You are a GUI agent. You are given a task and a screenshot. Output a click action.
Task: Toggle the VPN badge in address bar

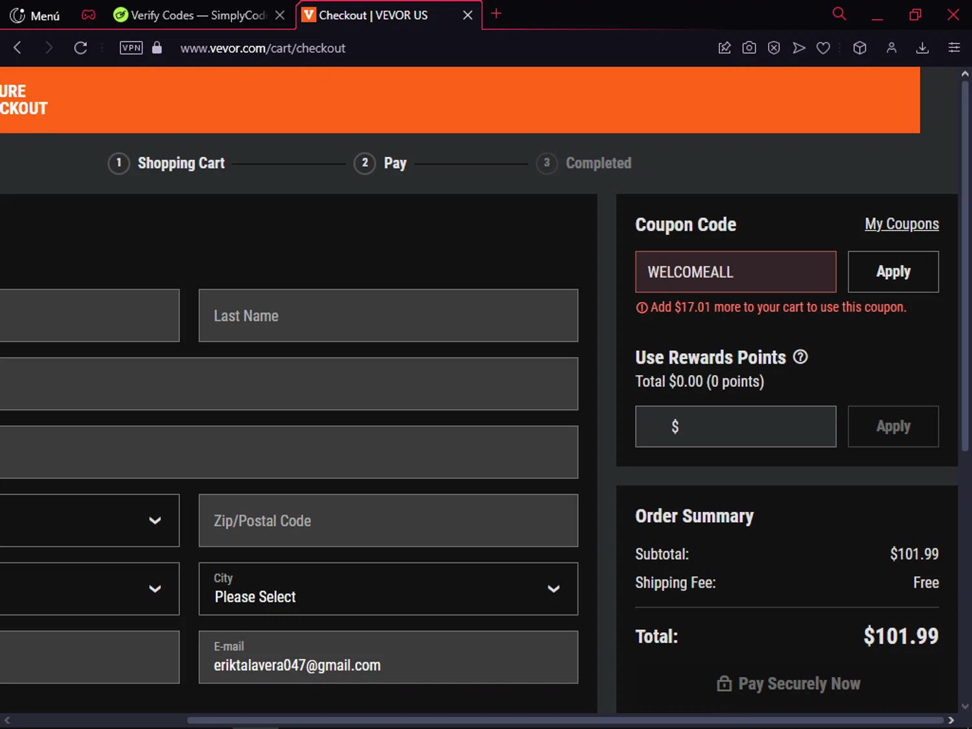[131, 48]
